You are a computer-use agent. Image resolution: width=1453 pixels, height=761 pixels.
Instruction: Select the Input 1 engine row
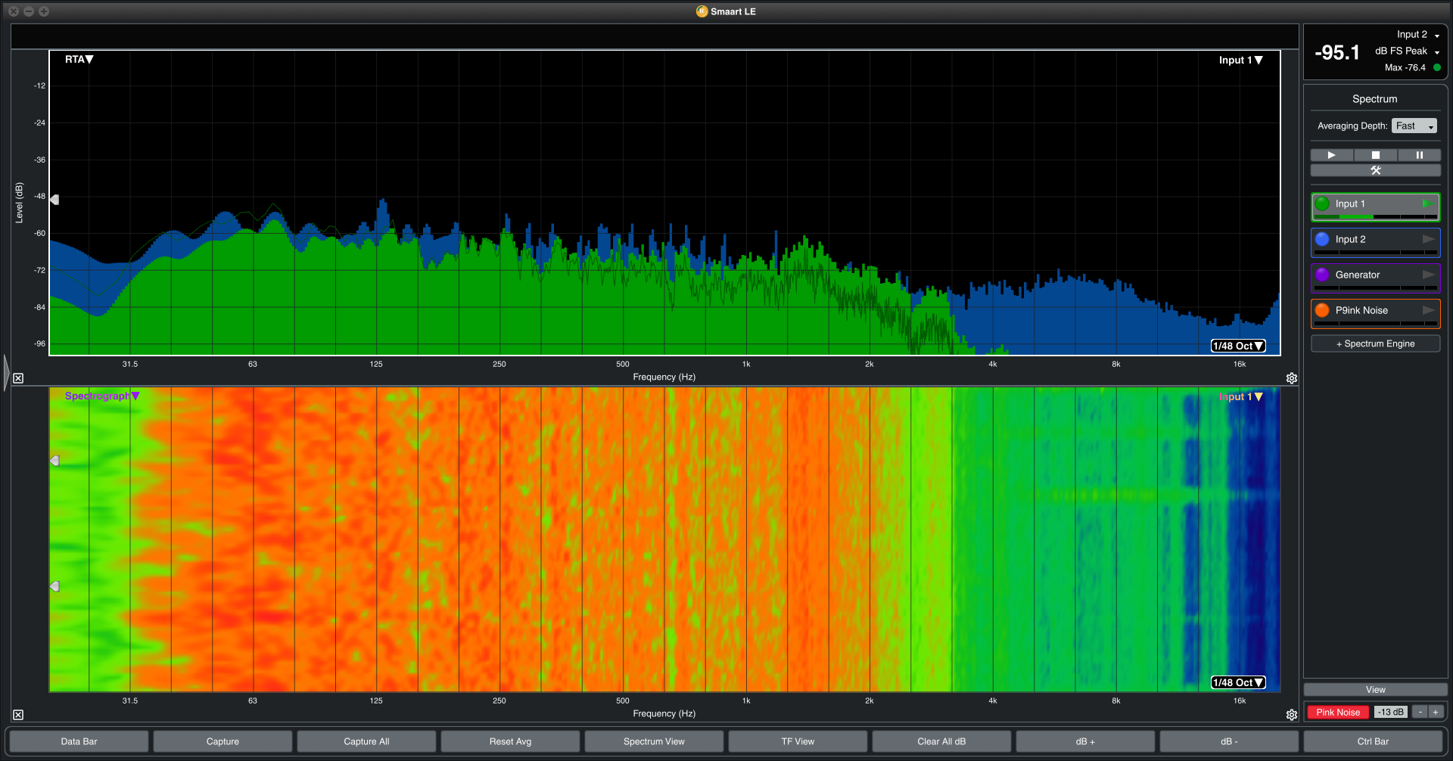[1375, 207]
